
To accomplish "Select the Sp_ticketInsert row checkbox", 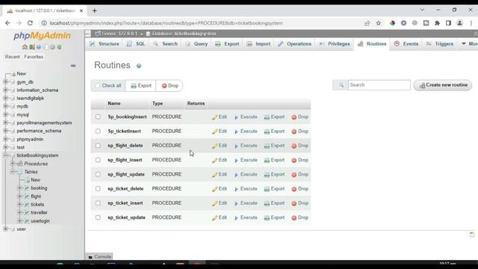I will [98, 132].
